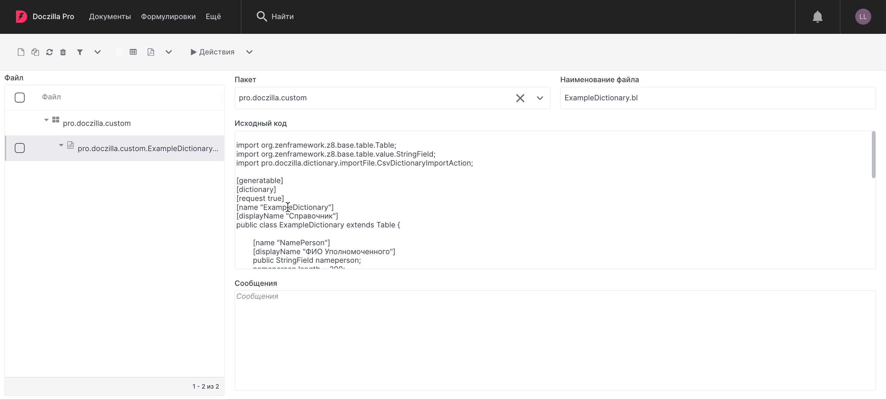Viewport: 886px width, 400px height.
Task: Switch to form view icon in toolbar
Action: [x=119, y=52]
